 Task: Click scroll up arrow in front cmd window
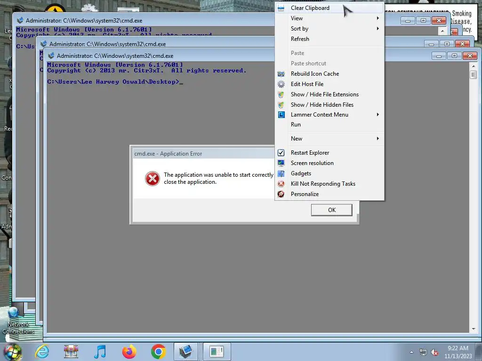pos(474,66)
